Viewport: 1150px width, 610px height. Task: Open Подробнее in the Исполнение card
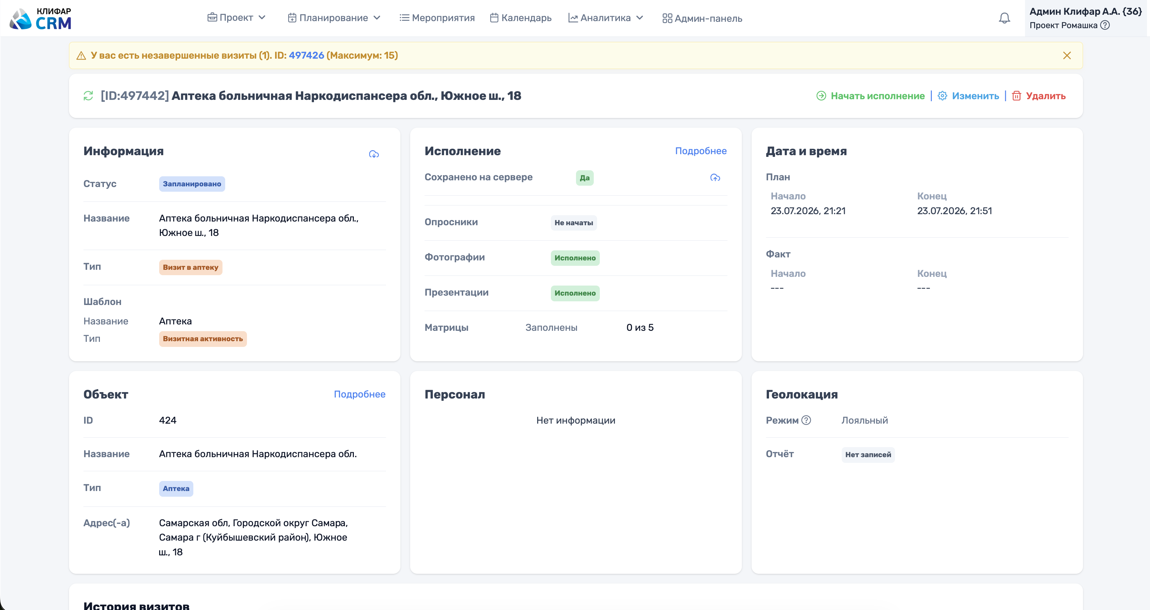click(701, 151)
